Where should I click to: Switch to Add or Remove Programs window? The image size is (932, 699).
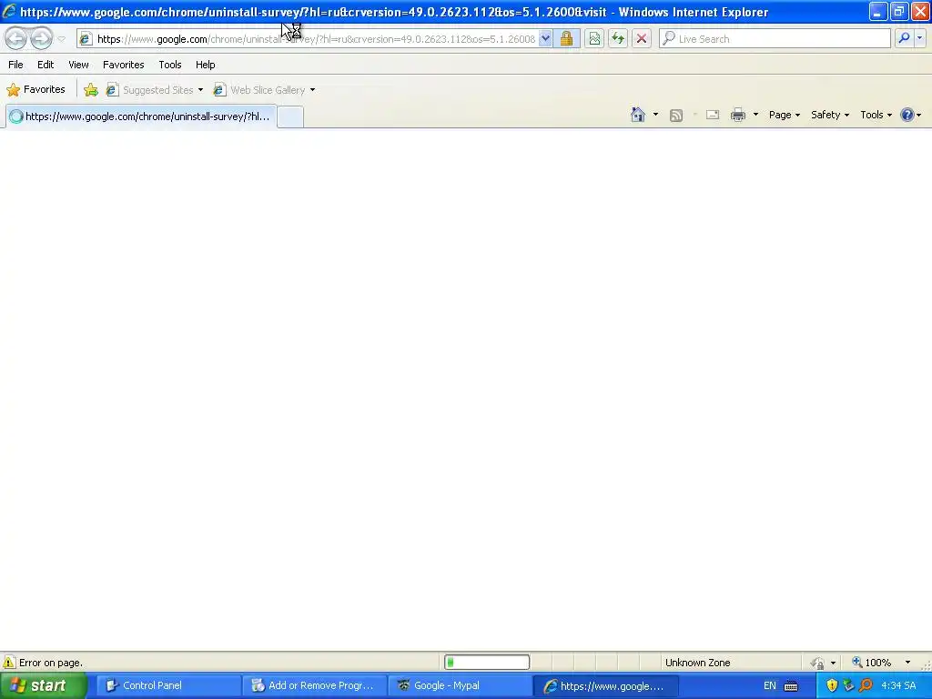pyautogui.click(x=313, y=686)
